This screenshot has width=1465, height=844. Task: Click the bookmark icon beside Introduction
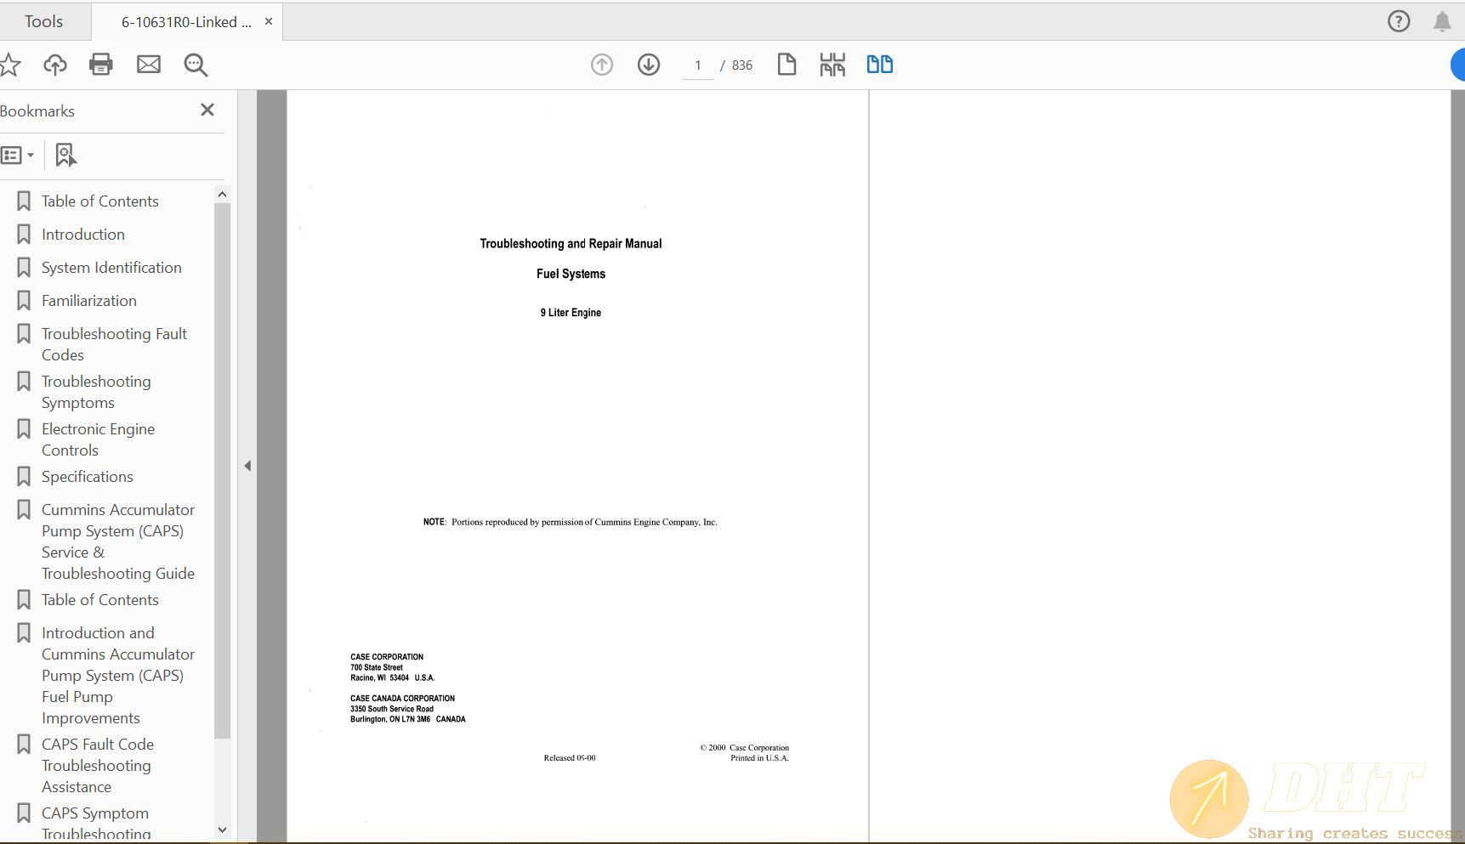[x=24, y=235]
